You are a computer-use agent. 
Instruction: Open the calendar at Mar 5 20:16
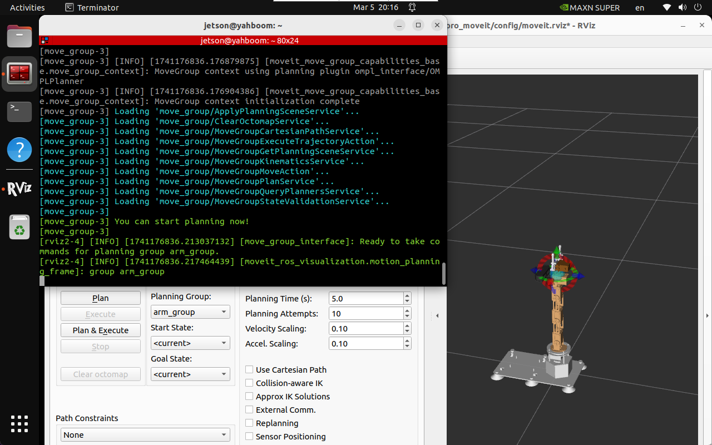376,8
